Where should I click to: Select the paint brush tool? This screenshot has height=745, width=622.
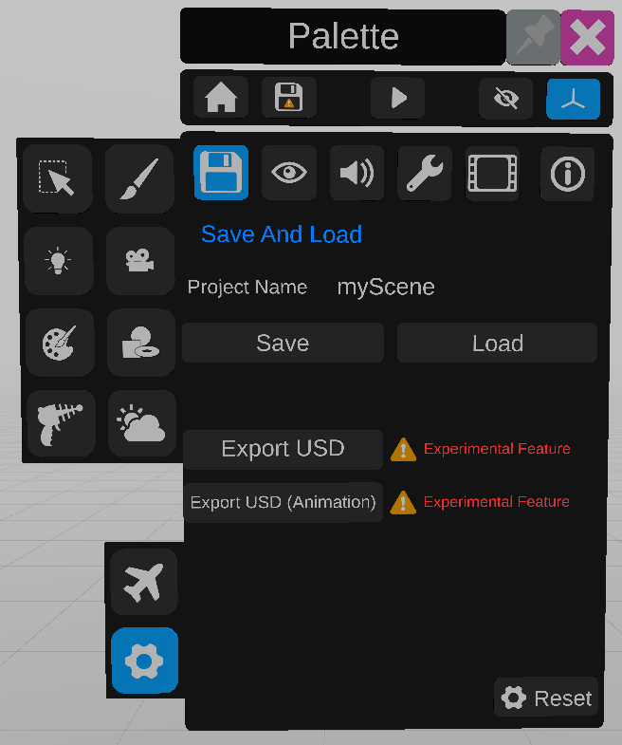click(x=139, y=178)
